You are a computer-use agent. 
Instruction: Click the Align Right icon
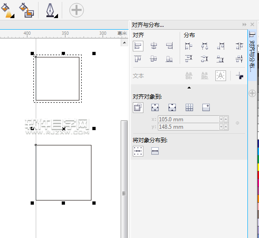(x=169, y=46)
